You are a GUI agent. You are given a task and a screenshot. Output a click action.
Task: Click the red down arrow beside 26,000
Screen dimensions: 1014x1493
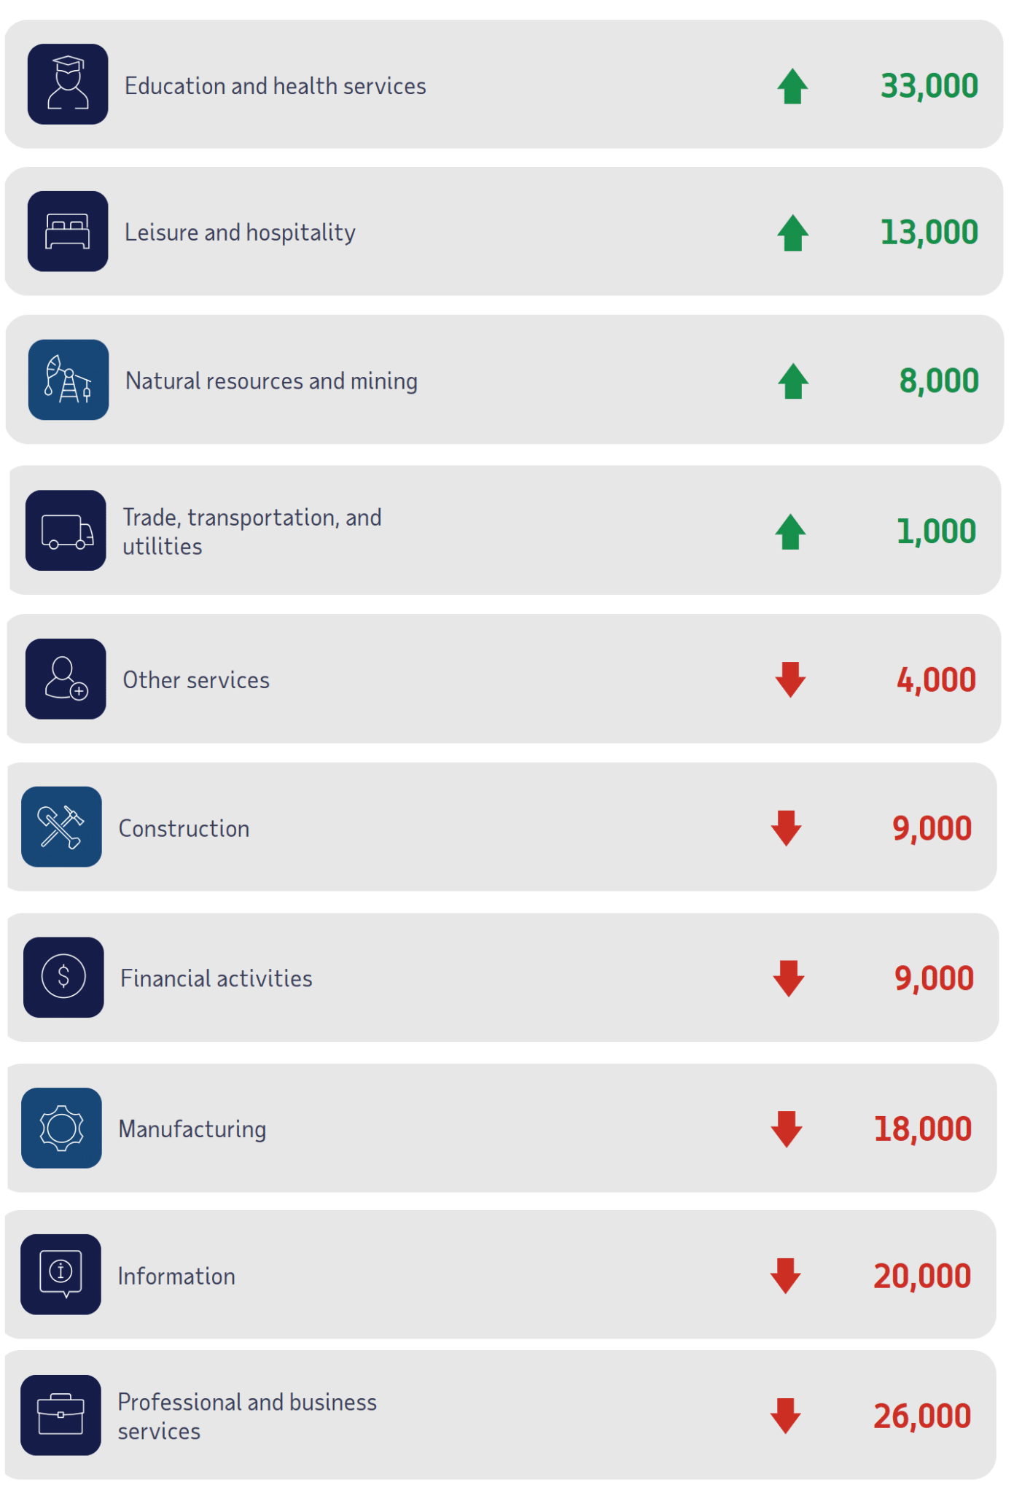tap(786, 1416)
